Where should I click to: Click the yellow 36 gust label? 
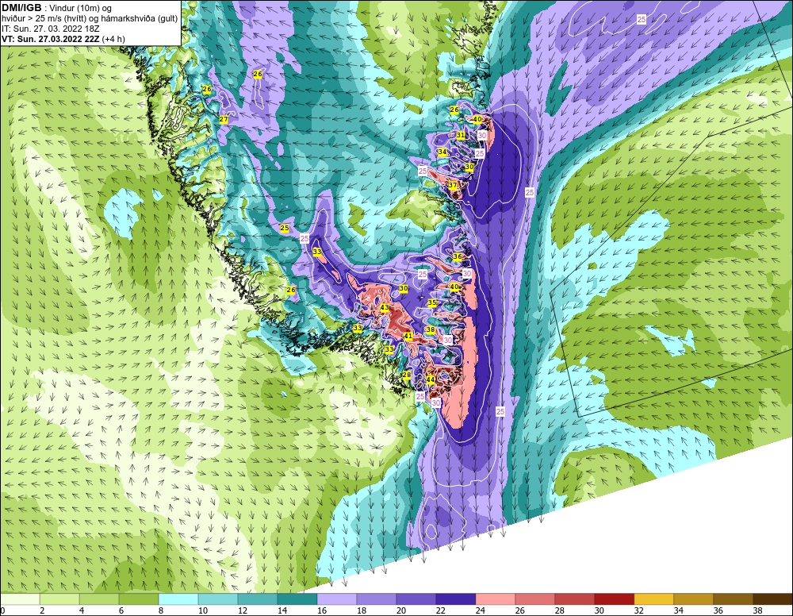tap(458, 256)
